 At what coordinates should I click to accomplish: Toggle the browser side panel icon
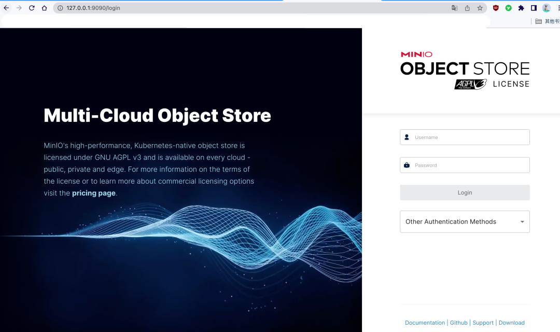[x=534, y=8]
